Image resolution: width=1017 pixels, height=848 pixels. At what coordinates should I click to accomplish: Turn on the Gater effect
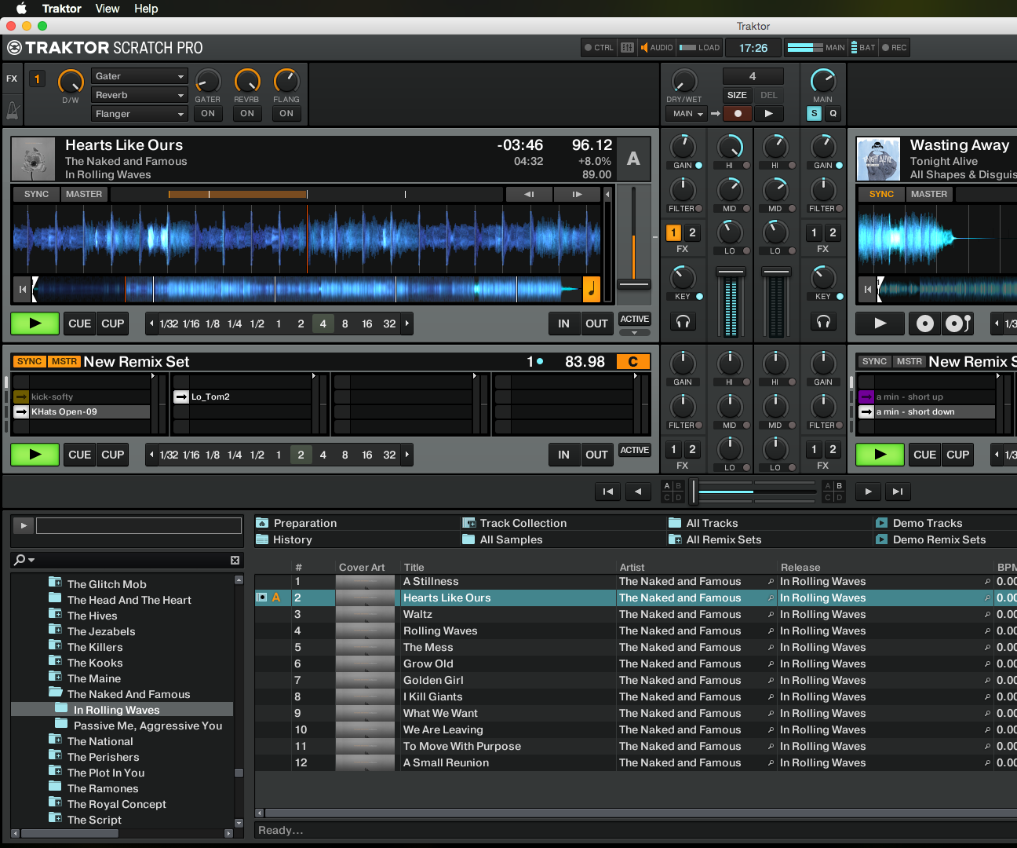[x=208, y=113]
